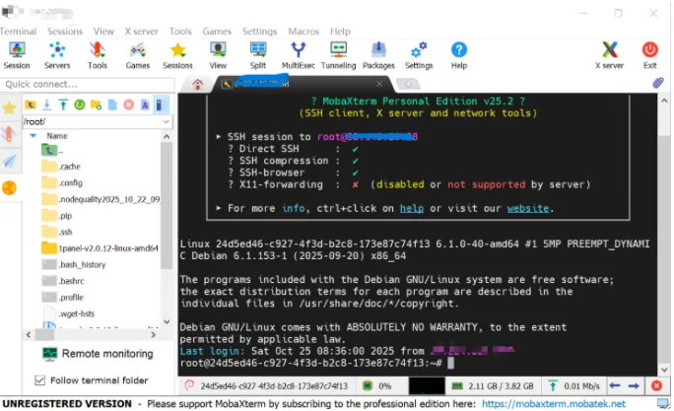Close the active SSH session tab
Image resolution: width=674 pixels, height=411 pixels.
tap(379, 84)
